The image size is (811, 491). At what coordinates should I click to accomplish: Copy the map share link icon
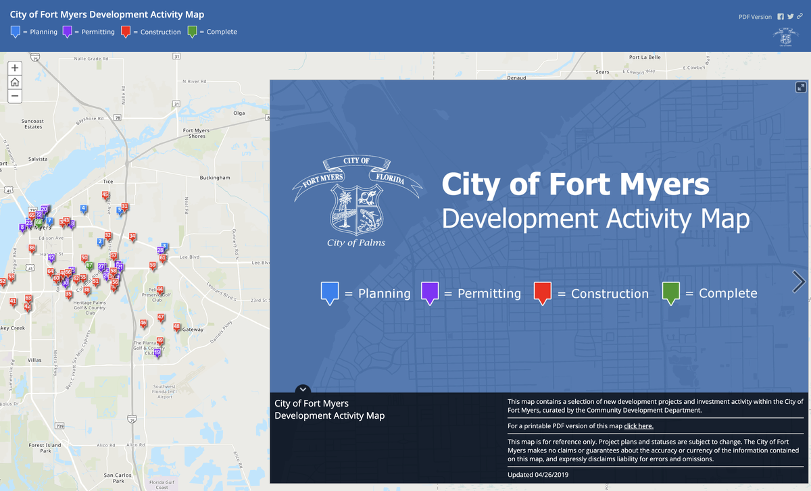point(800,17)
